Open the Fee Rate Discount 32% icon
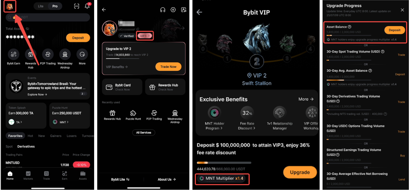 pos(247,113)
